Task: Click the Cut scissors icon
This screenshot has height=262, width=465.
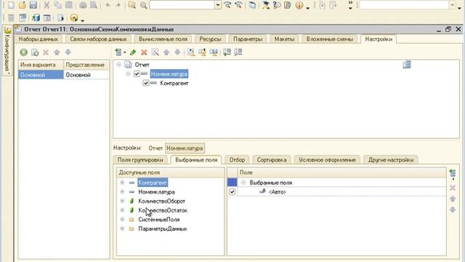Action: click(x=46, y=5)
